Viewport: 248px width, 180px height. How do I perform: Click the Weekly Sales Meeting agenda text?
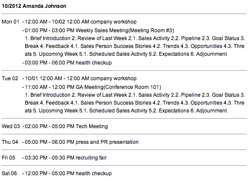click(135, 46)
